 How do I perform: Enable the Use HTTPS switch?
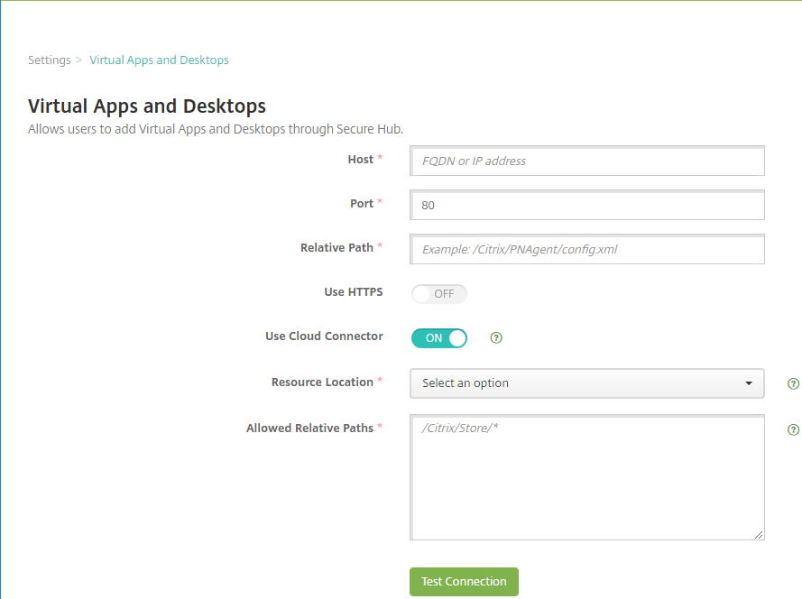[x=438, y=294]
